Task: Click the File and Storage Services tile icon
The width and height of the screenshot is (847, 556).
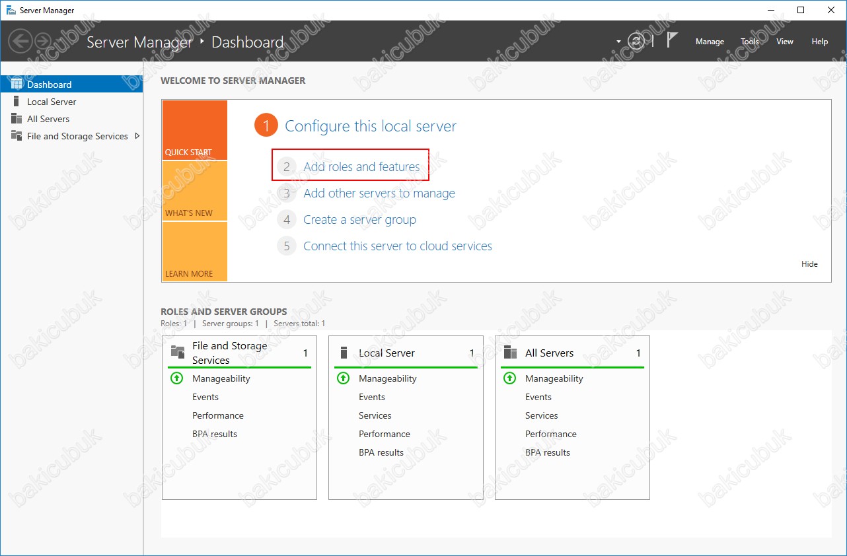Action: pyautogui.click(x=178, y=352)
